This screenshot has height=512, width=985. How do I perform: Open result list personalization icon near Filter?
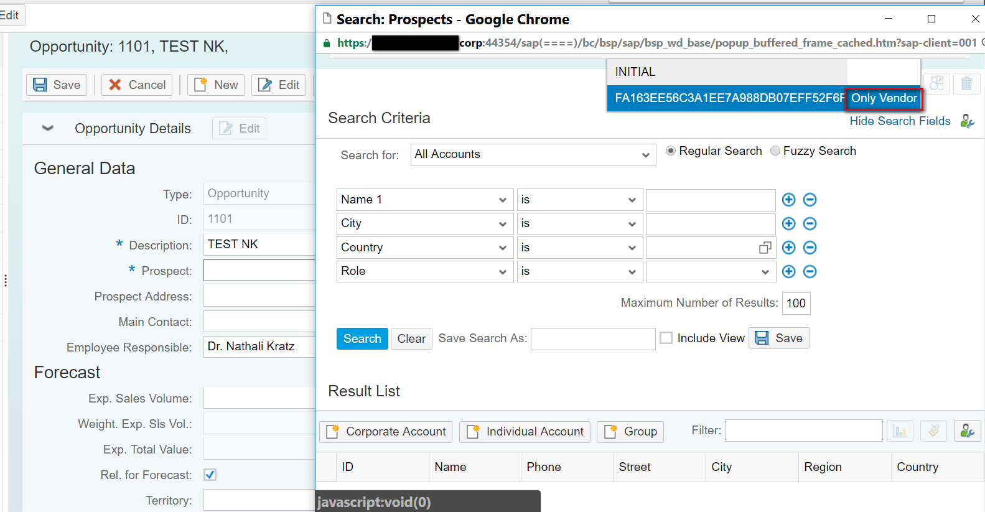tap(967, 431)
